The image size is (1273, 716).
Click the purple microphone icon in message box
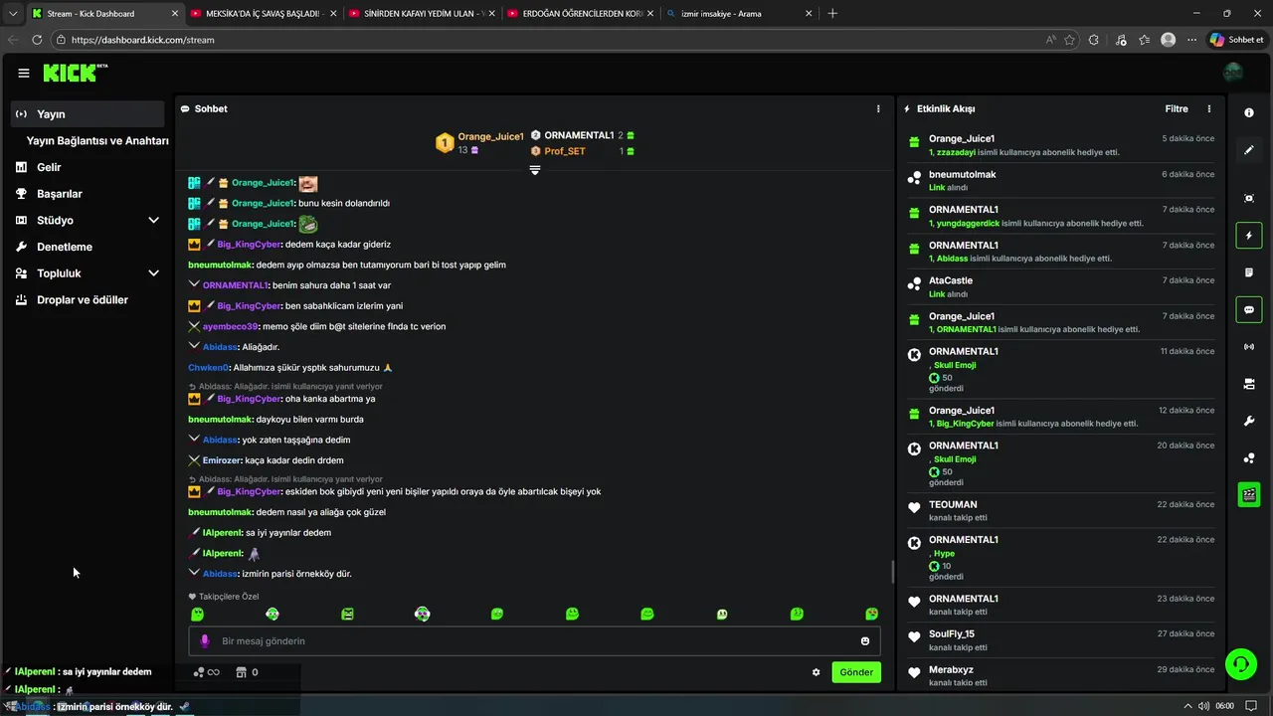(x=205, y=641)
